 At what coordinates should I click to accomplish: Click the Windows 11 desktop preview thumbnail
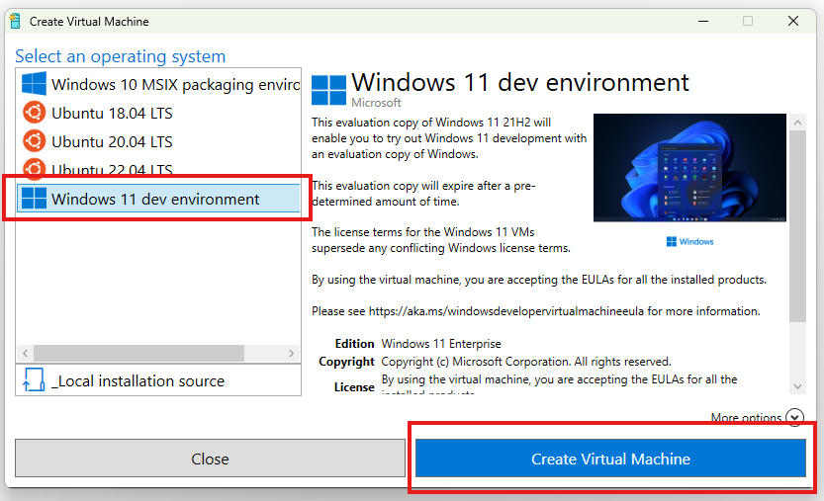point(689,168)
